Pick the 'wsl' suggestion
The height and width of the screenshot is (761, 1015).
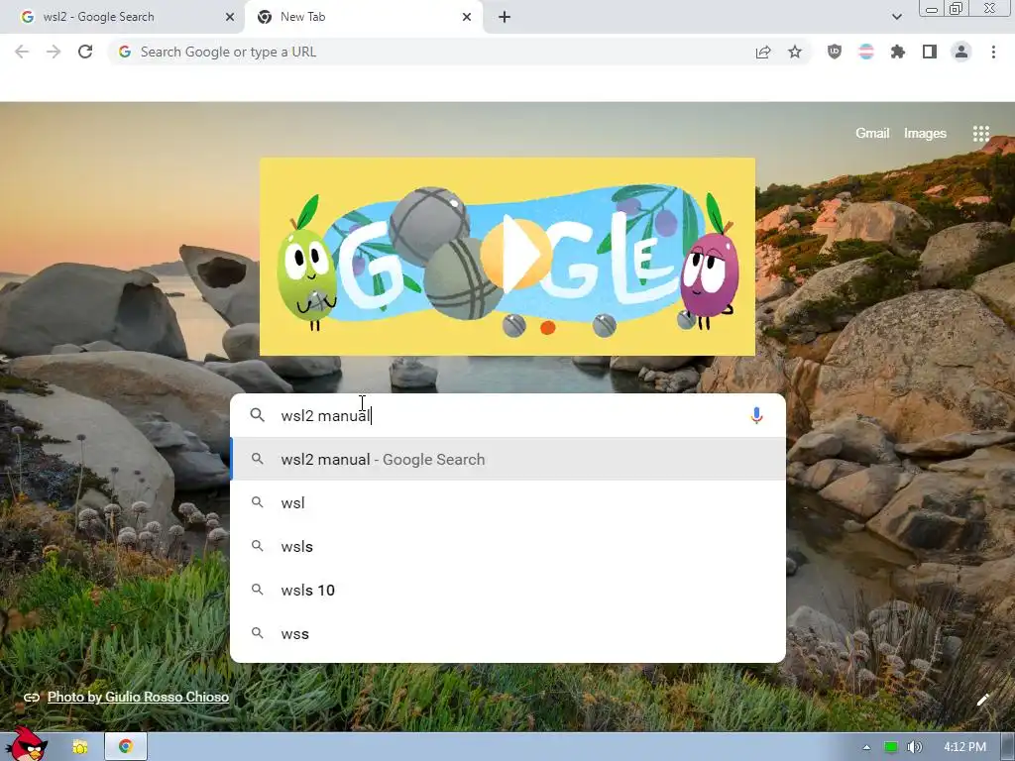coord(508,502)
